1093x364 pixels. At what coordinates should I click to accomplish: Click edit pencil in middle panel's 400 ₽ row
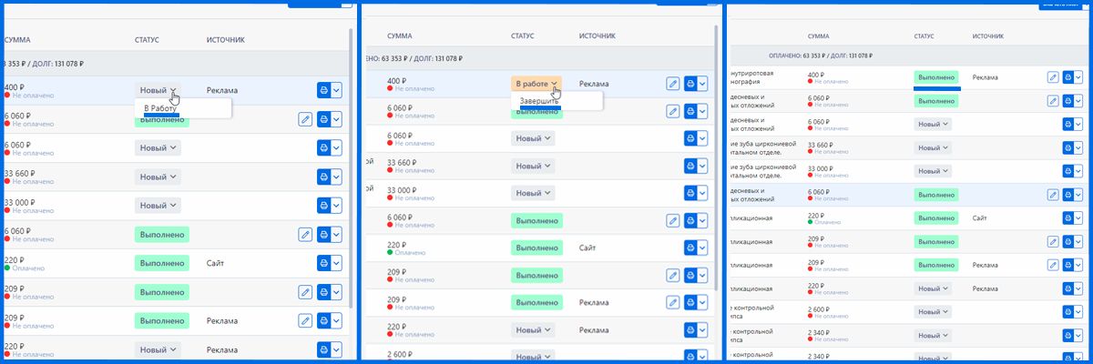pyautogui.click(x=673, y=84)
